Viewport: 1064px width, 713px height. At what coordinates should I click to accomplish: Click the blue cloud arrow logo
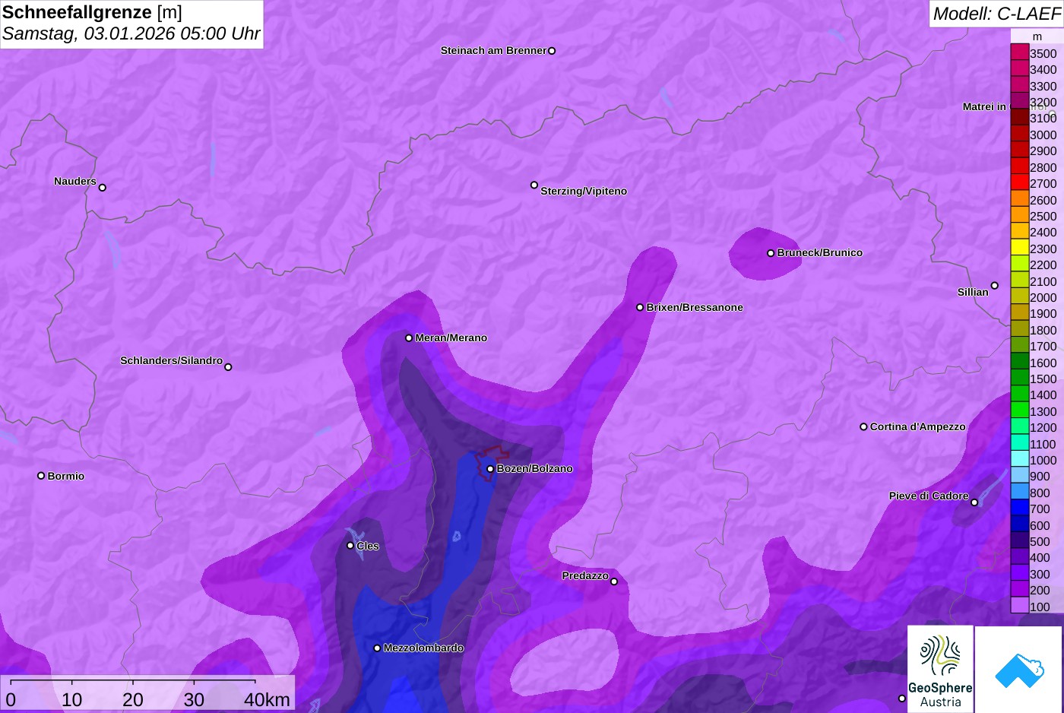click(1019, 670)
